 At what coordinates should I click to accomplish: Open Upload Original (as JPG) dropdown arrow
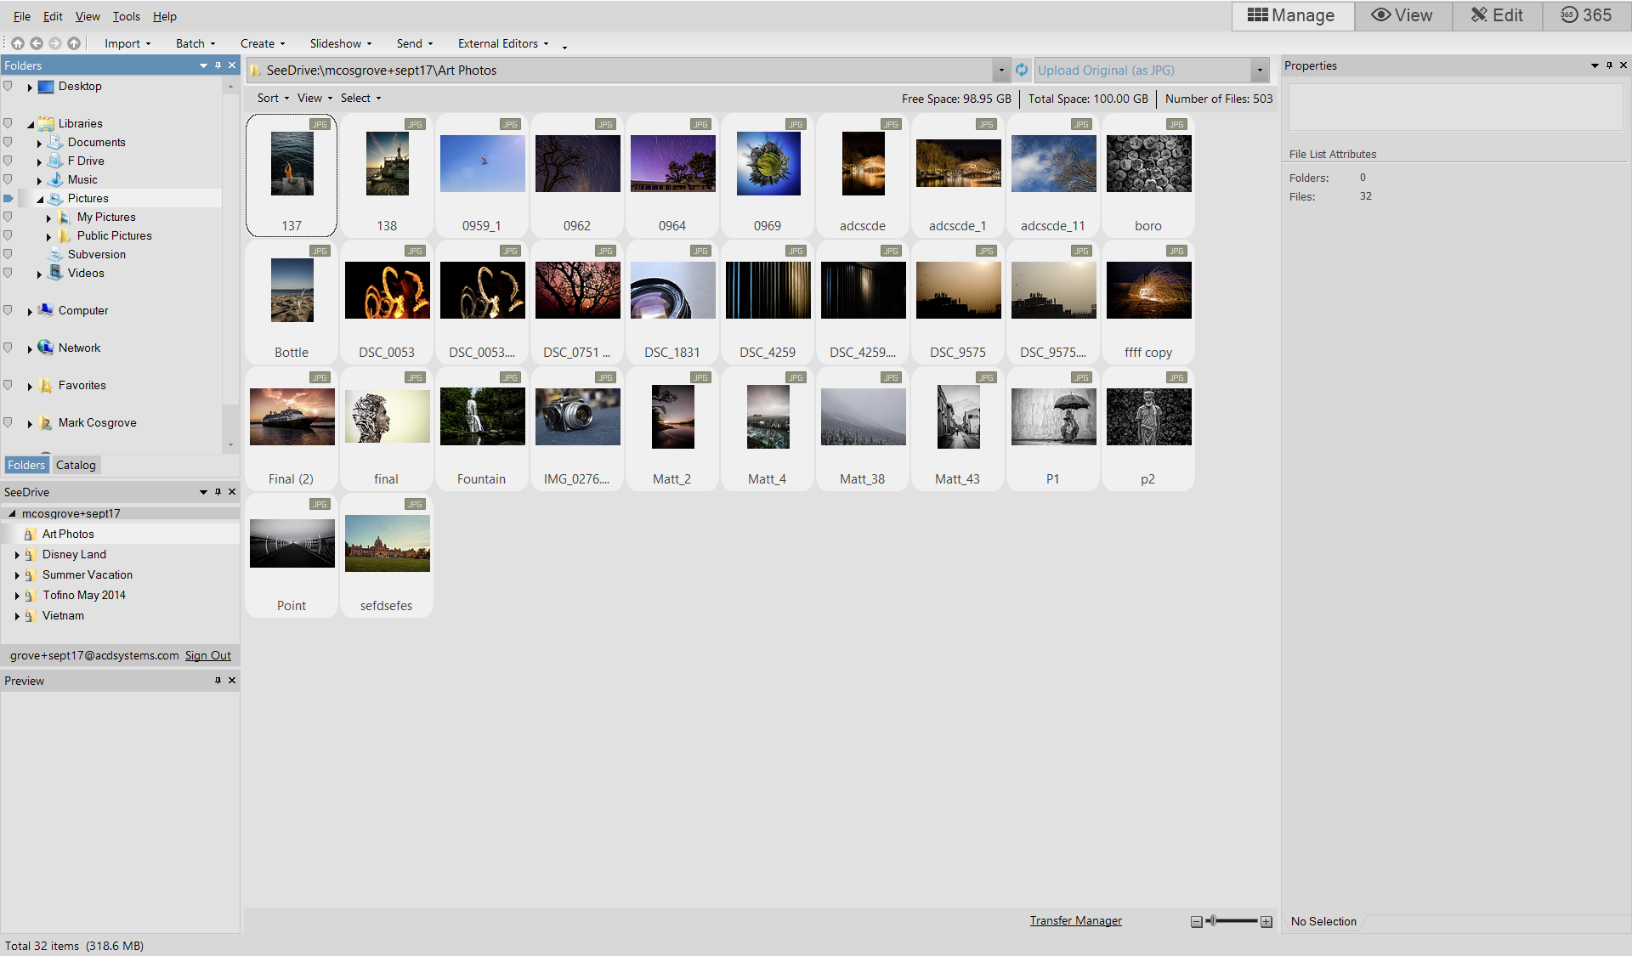pos(1260,71)
